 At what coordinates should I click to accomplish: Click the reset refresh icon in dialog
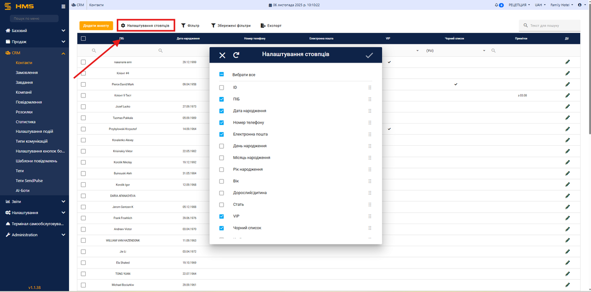click(236, 56)
